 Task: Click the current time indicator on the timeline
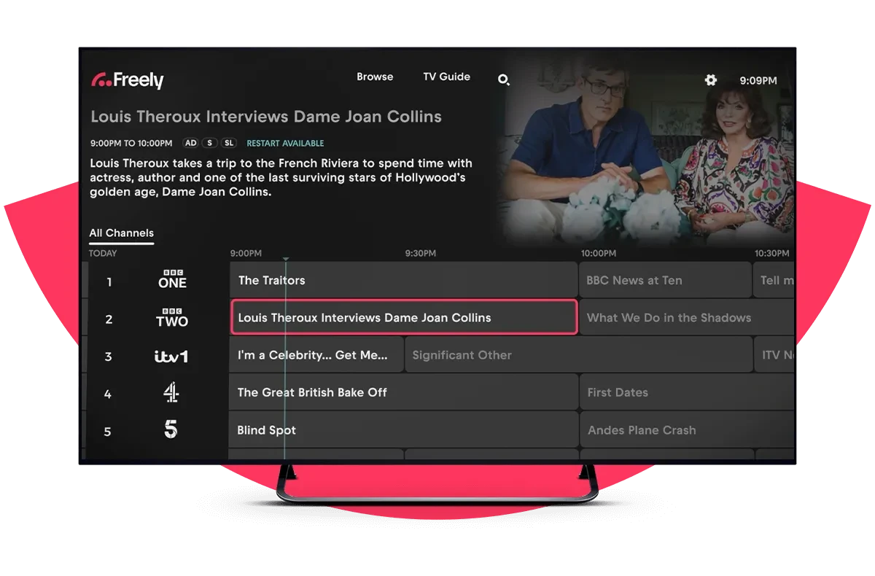[x=286, y=259]
